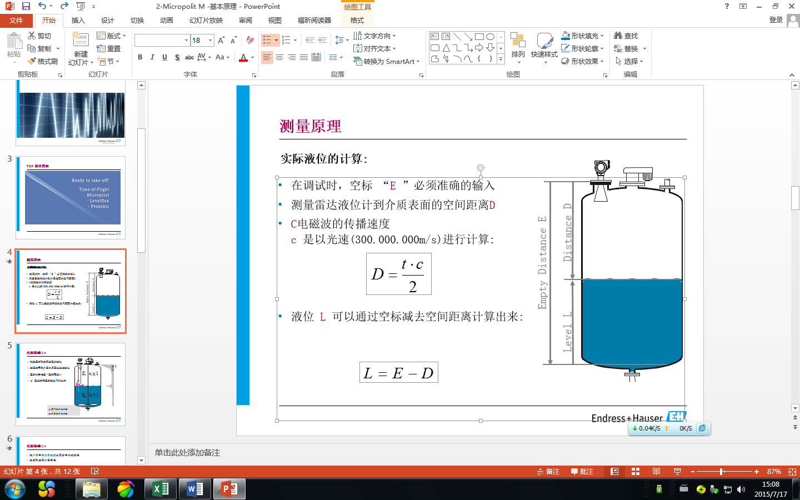
Task: Switch to Animations (动画) tab
Action: (x=167, y=21)
